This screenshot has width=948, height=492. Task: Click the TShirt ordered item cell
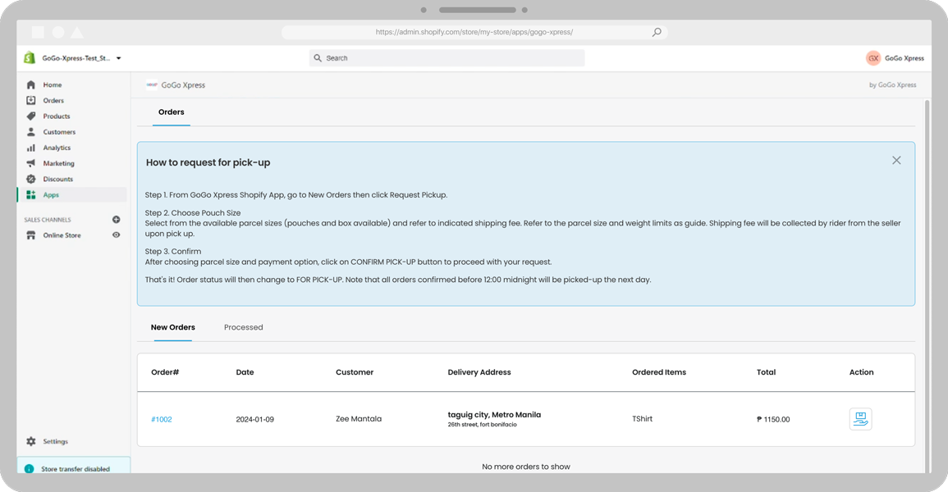coord(642,419)
